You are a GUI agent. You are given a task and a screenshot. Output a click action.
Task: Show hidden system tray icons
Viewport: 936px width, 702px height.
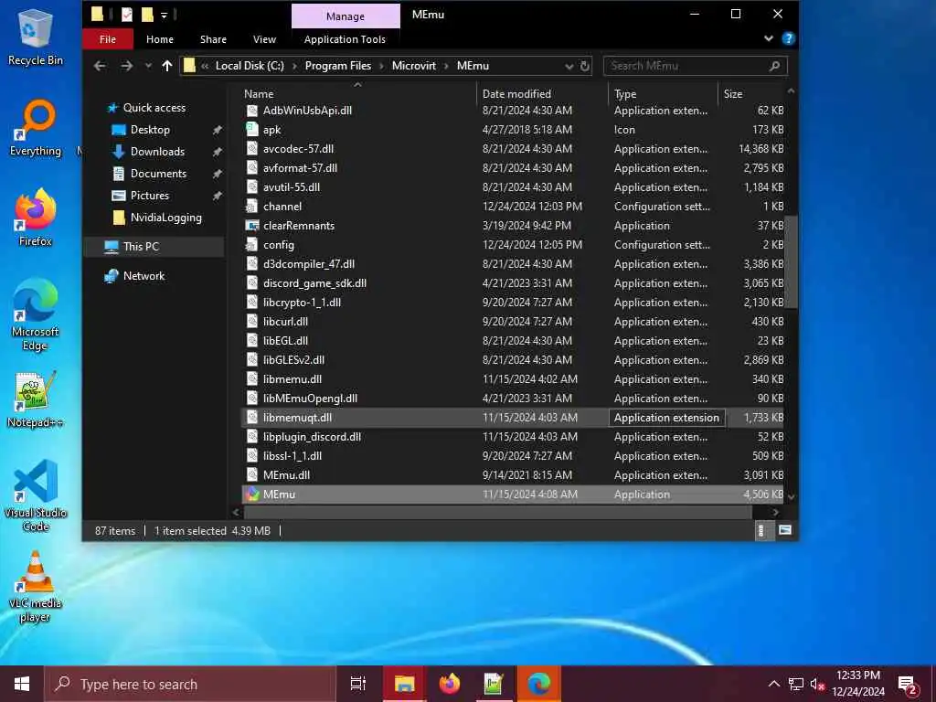(773, 684)
